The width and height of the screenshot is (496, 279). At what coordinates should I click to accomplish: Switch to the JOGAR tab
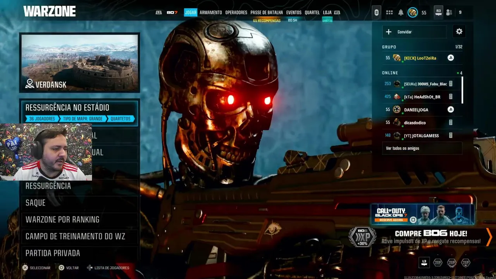191,12
